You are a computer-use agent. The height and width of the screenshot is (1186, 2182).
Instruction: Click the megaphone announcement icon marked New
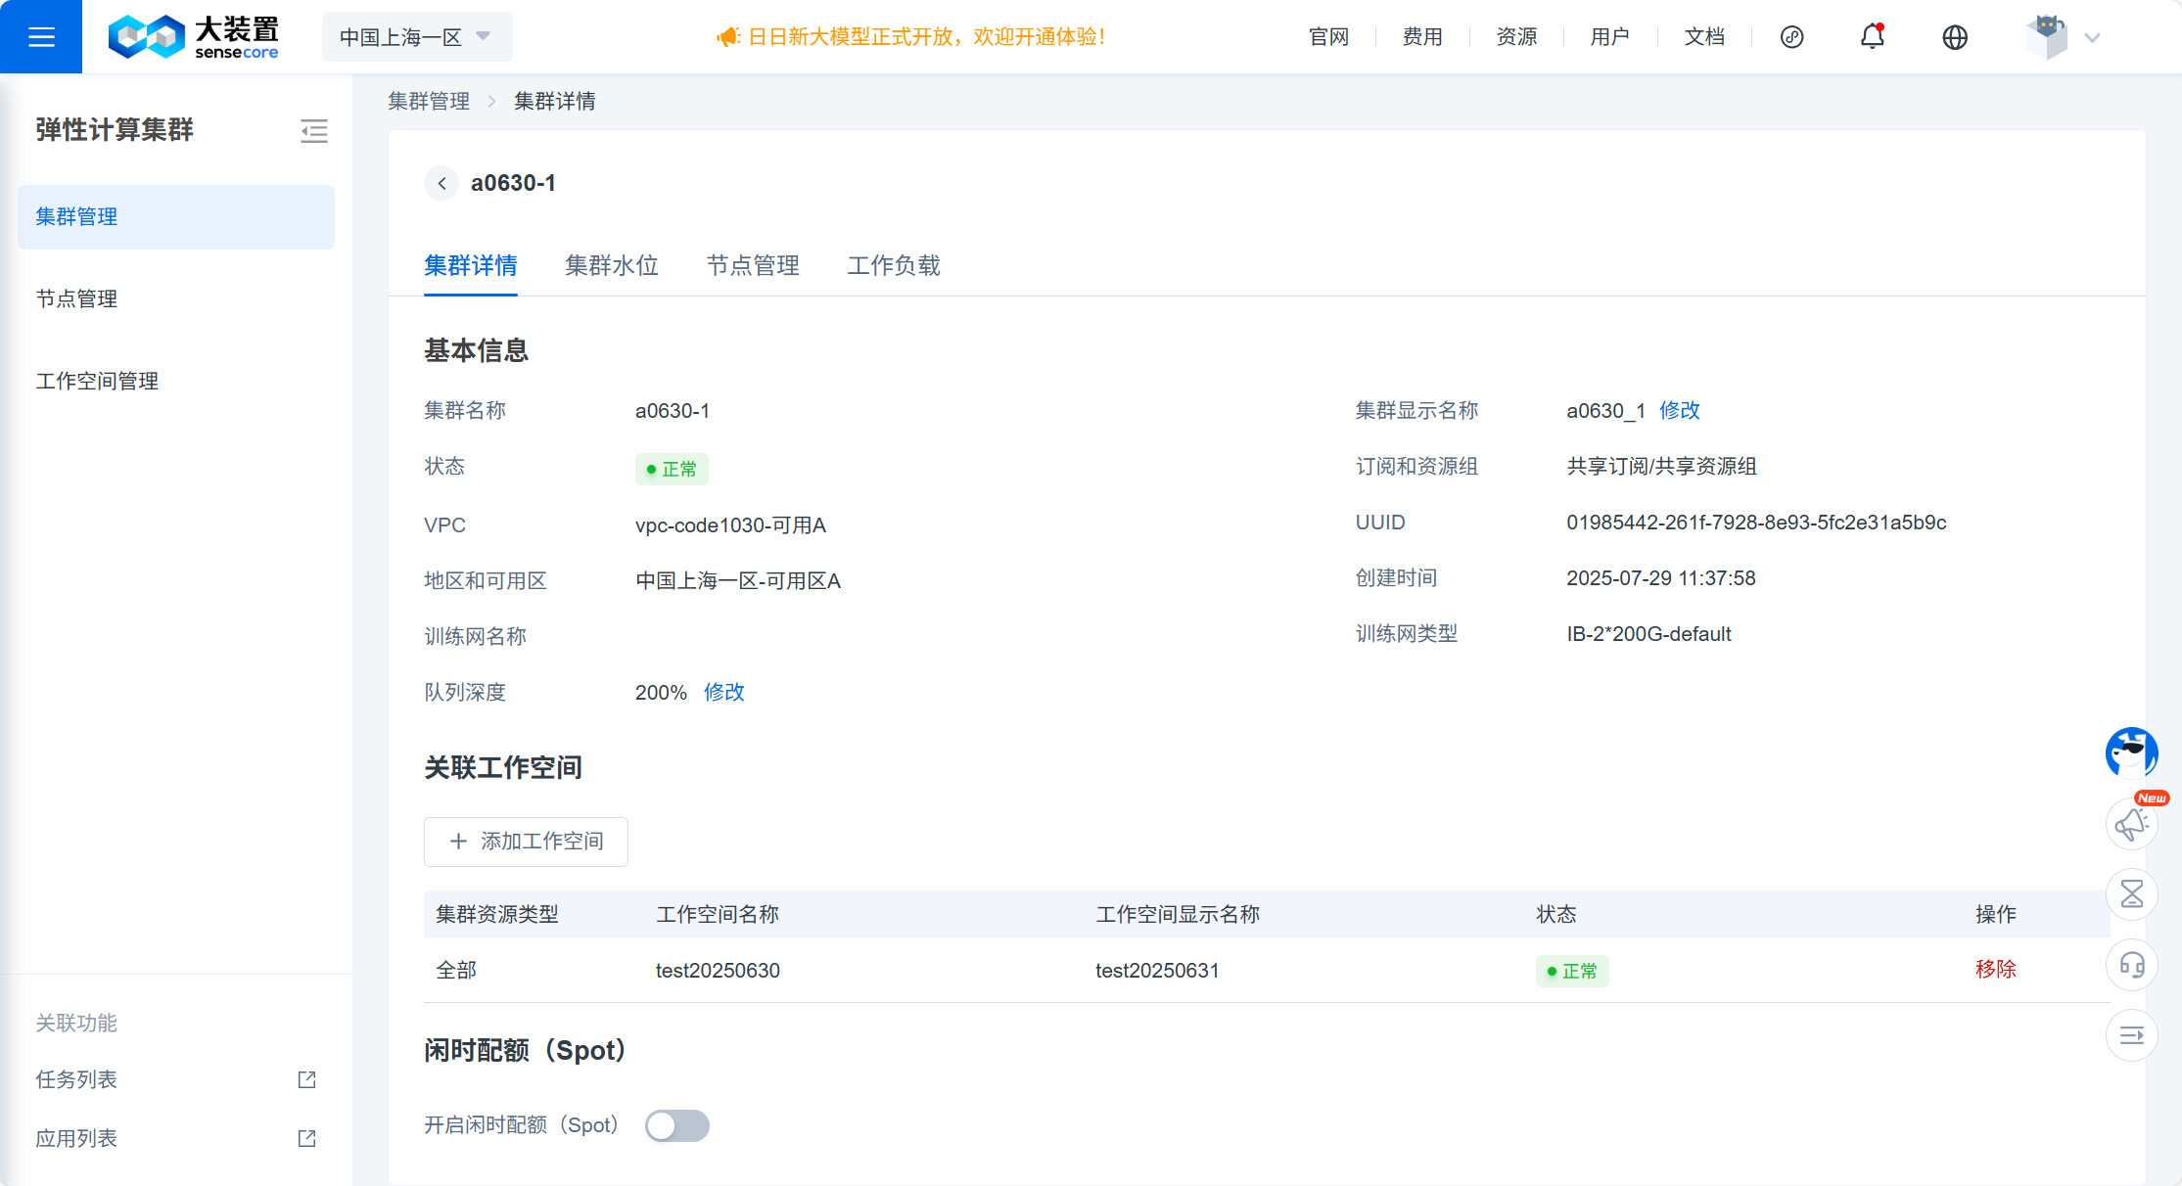pos(2131,824)
